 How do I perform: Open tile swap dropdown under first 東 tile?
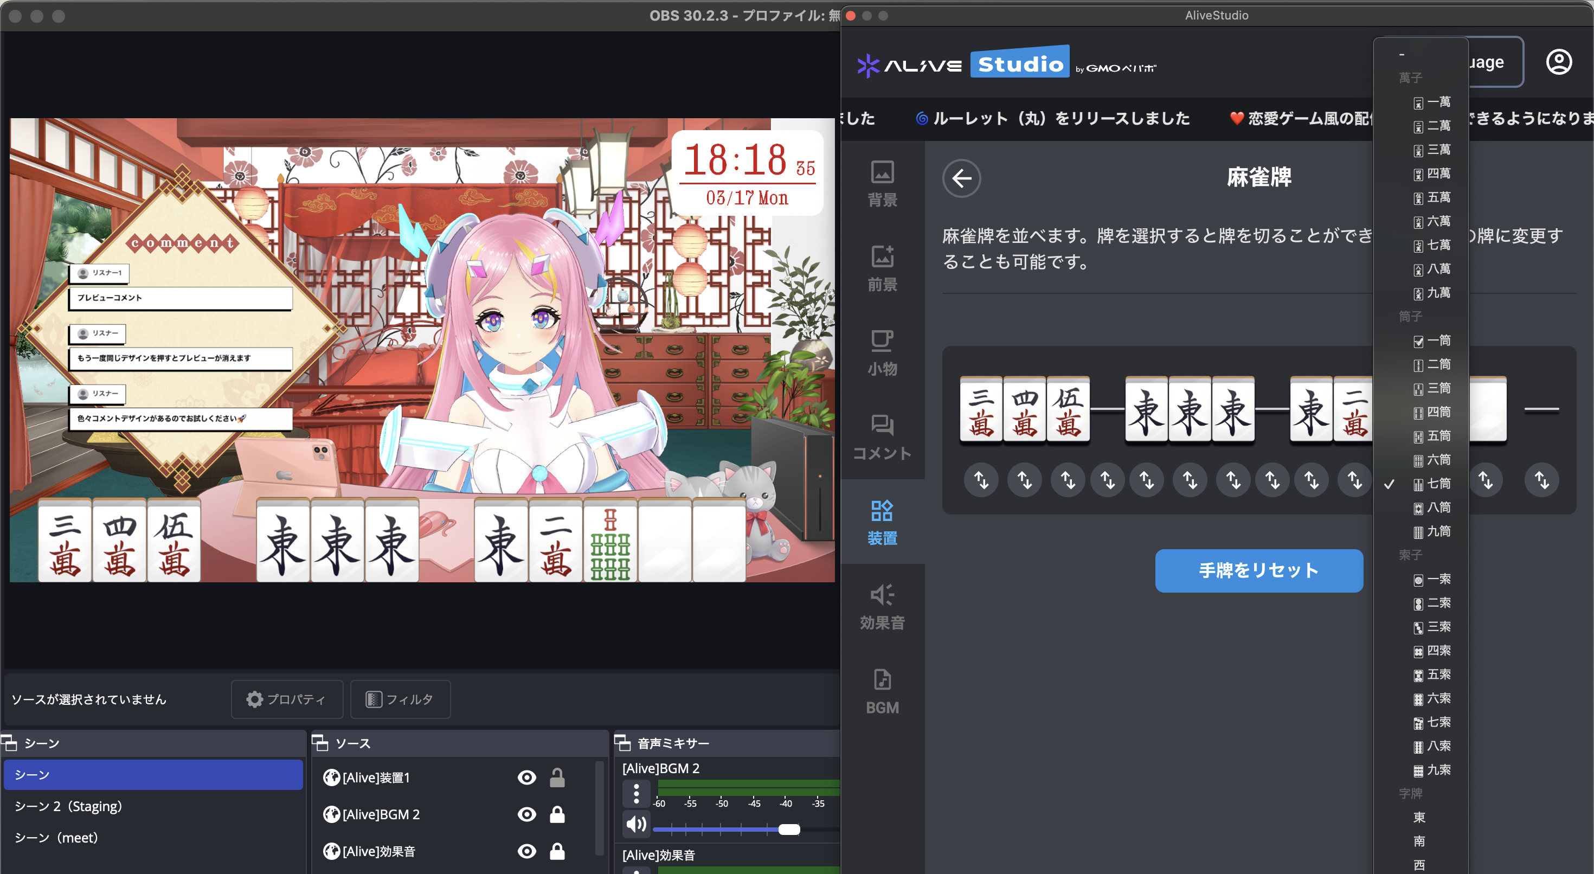[1147, 480]
